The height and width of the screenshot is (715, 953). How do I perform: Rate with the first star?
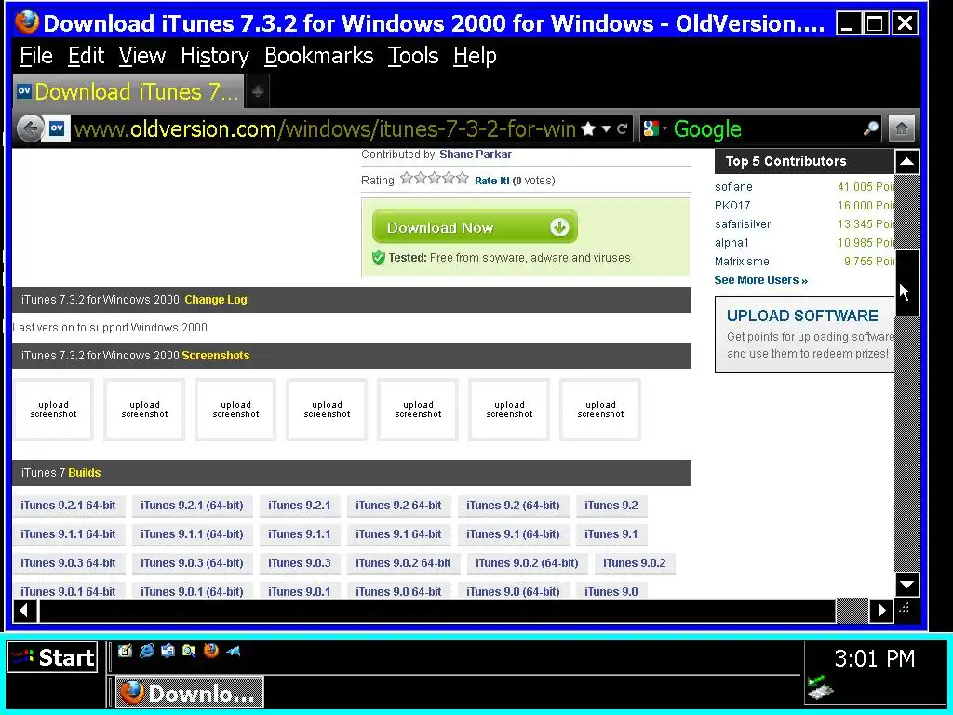point(407,178)
